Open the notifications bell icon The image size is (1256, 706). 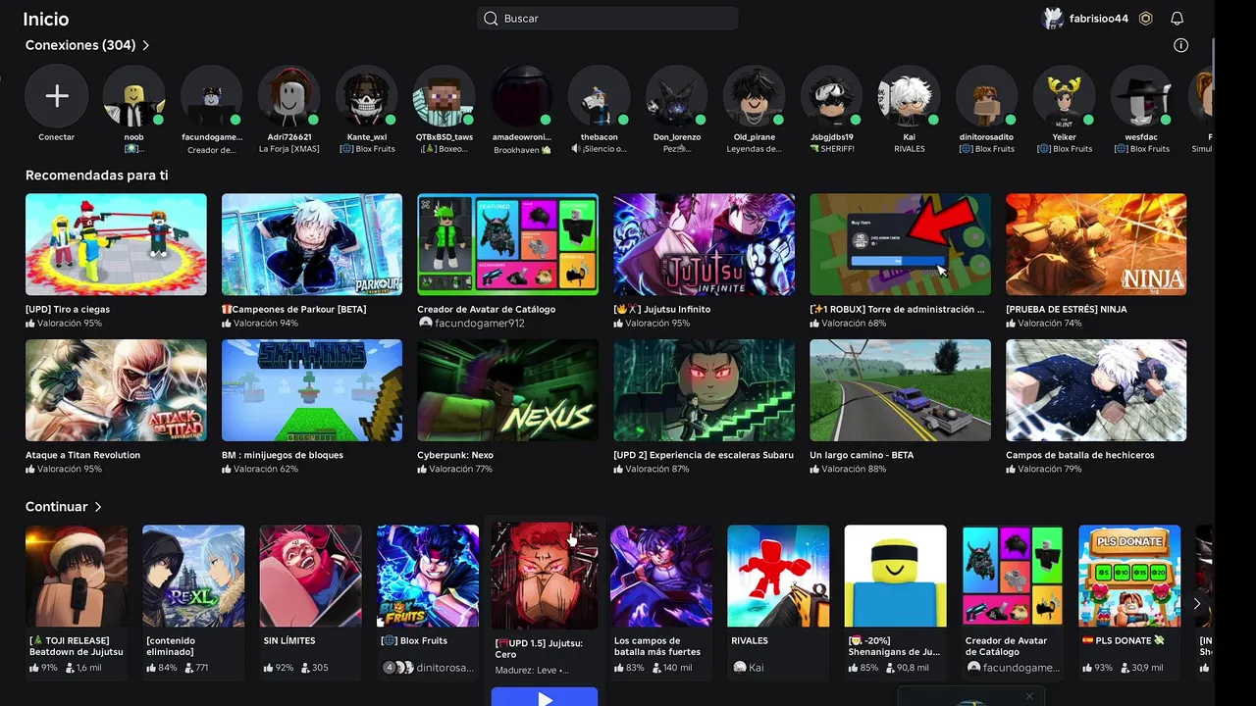[1177, 19]
